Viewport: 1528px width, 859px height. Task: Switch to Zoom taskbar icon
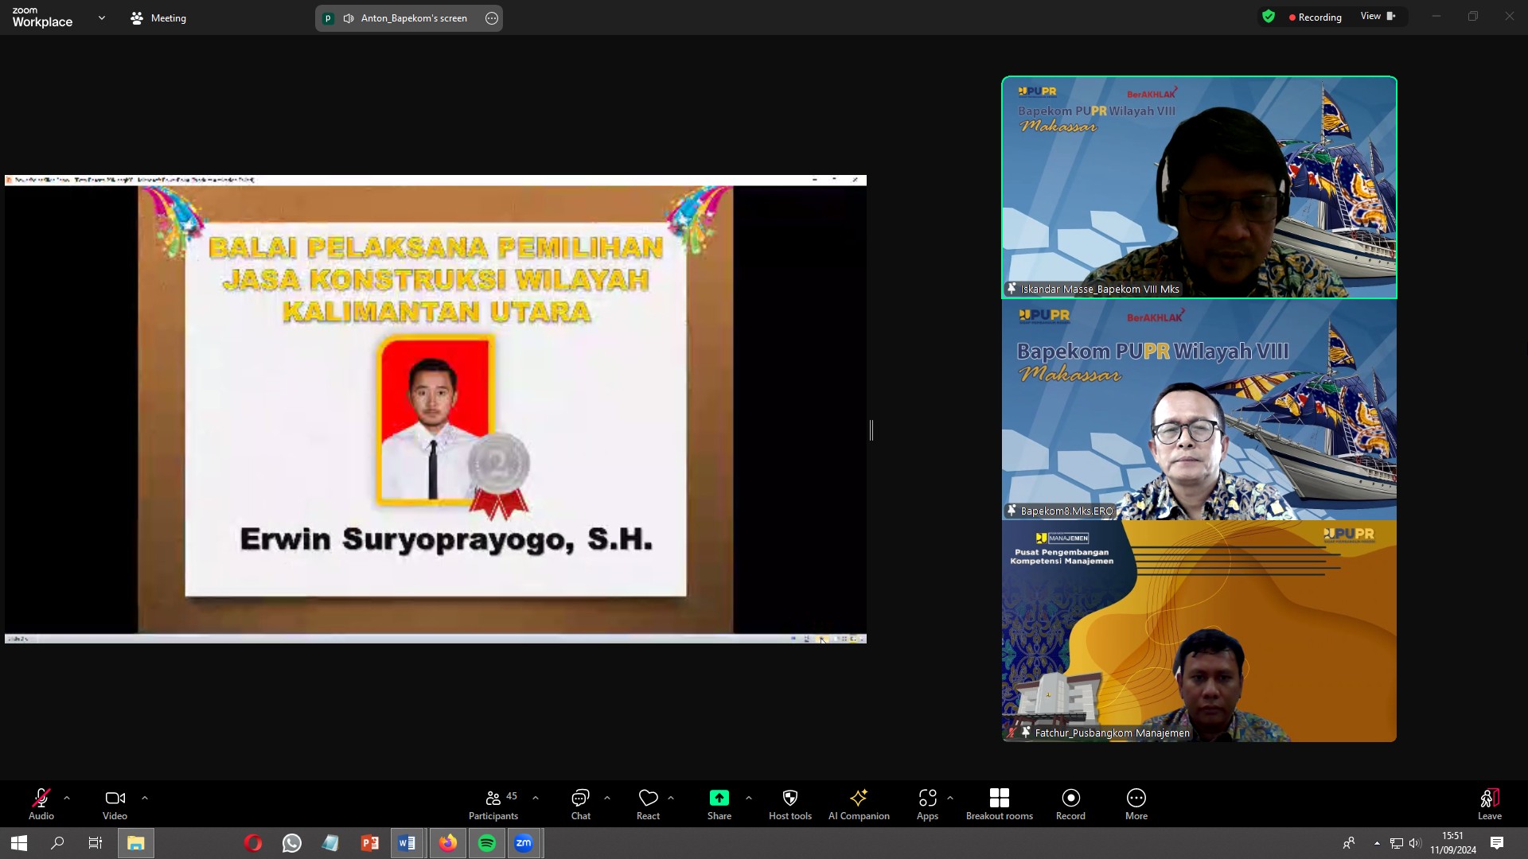click(x=524, y=843)
